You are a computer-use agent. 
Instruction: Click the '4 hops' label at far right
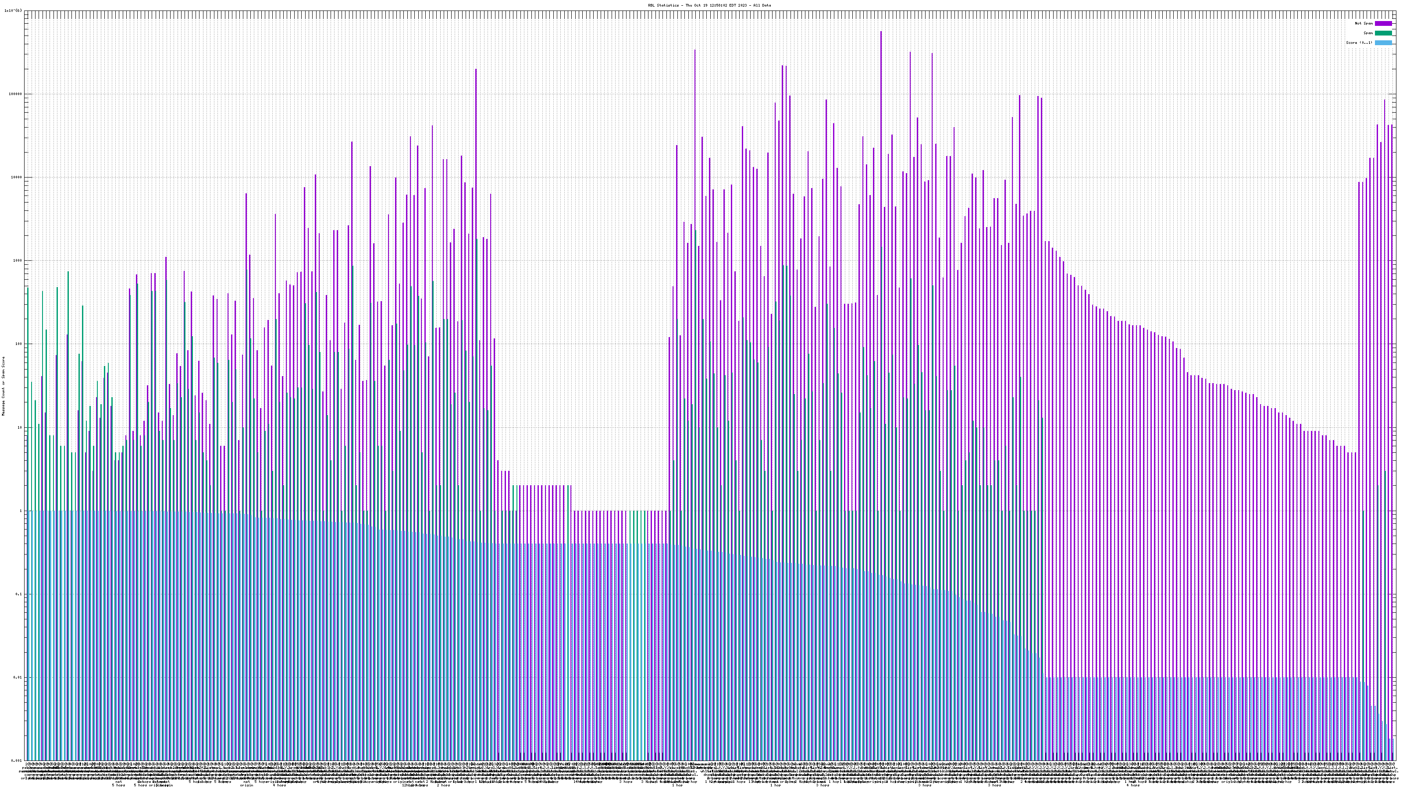point(1132,785)
